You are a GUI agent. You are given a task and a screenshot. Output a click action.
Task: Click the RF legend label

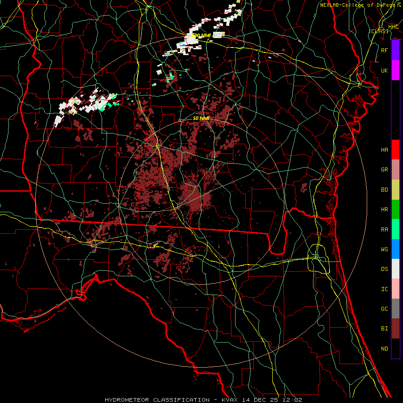click(385, 50)
